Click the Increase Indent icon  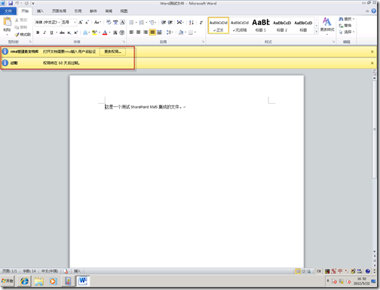pyautogui.click(x=170, y=23)
